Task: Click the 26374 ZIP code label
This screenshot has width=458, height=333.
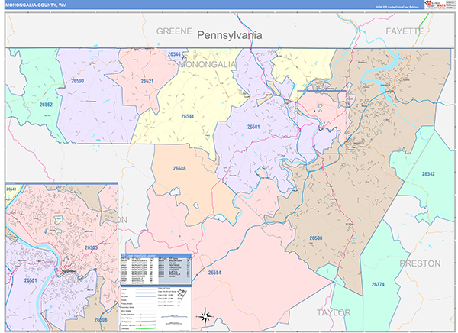Action: pos(379,284)
